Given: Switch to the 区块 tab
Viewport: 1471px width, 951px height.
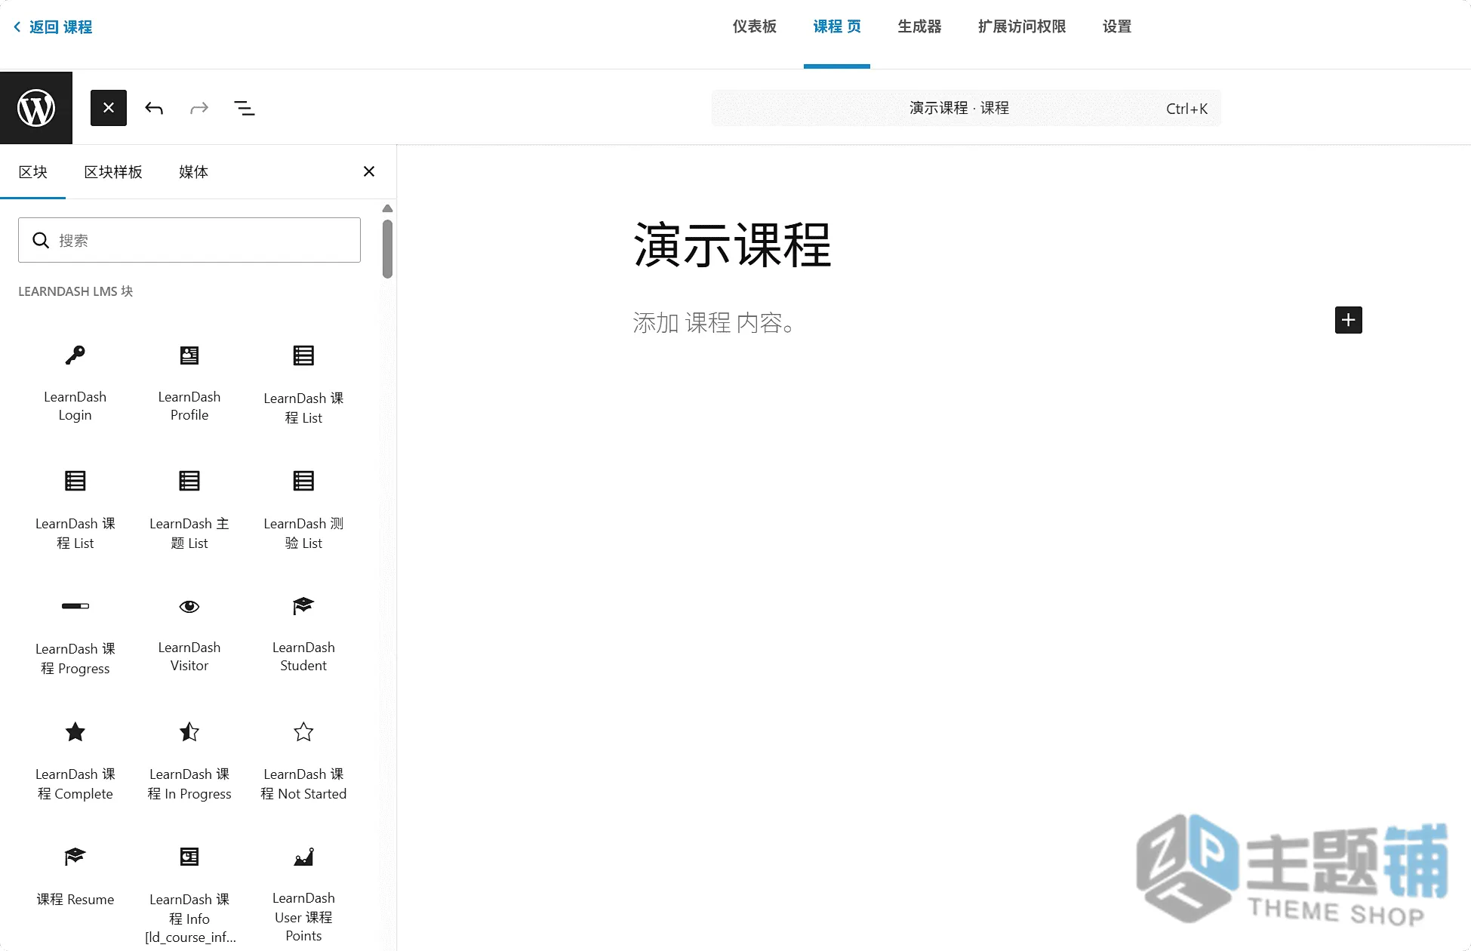Looking at the screenshot, I should pyautogui.click(x=33, y=172).
